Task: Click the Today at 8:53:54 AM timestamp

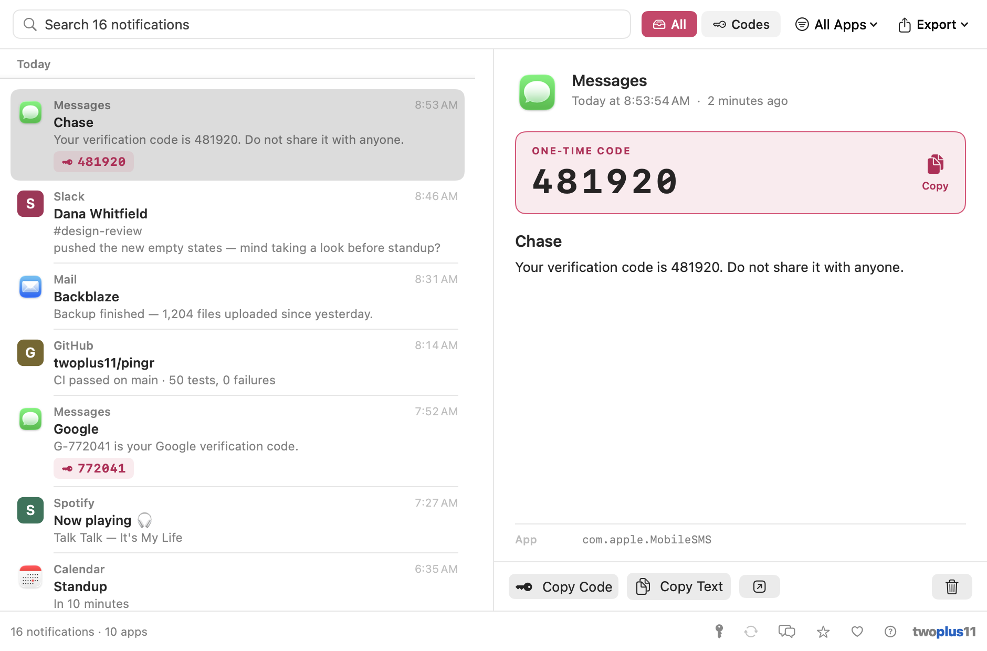Action: point(631,101)
